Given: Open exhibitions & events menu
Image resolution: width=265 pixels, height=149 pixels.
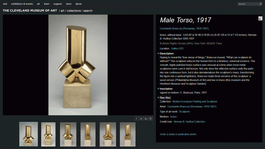Looking at the screenshot, I should coord(22,4).
